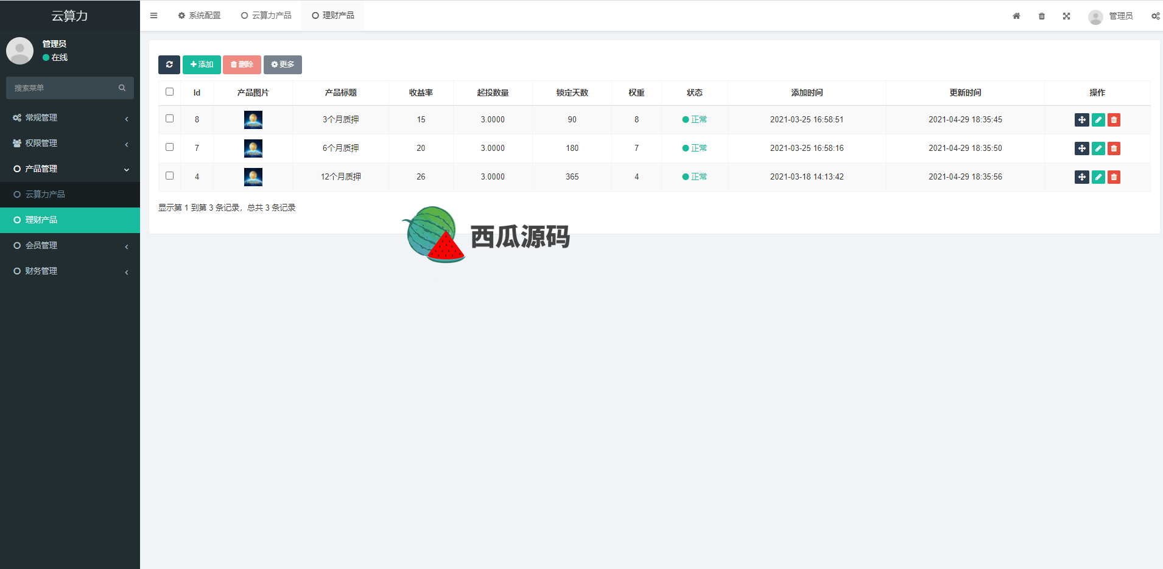Screen dimensions: 1163x569
Task: Toggle the select-all checkbox in table header
Action: point(169,92)
